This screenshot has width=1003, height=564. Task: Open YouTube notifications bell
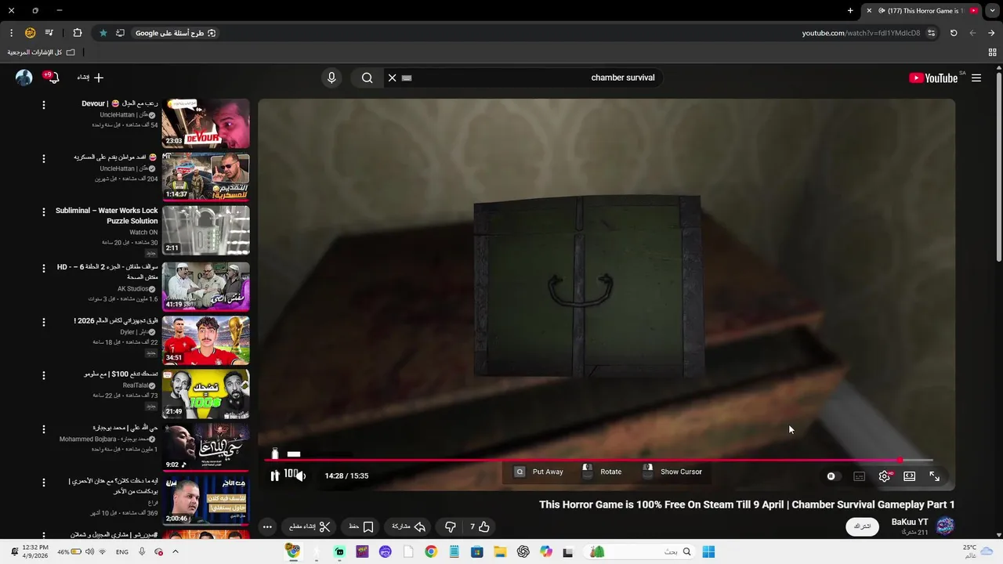[53, 78]
